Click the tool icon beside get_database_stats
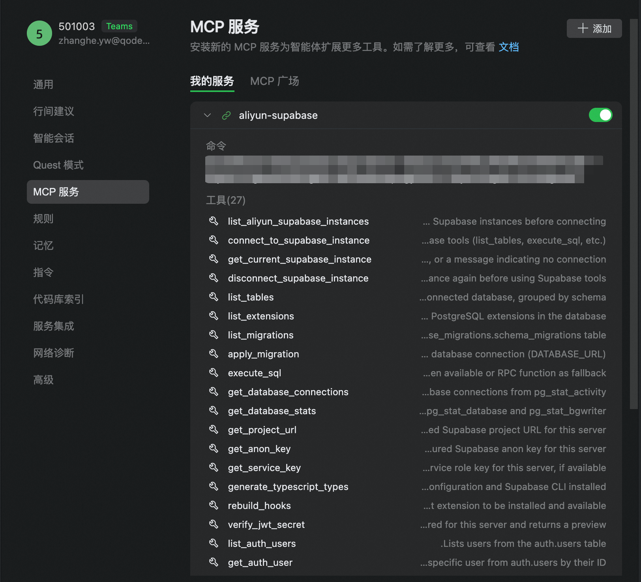Screen dimensions: 641x582 point(214,410)
